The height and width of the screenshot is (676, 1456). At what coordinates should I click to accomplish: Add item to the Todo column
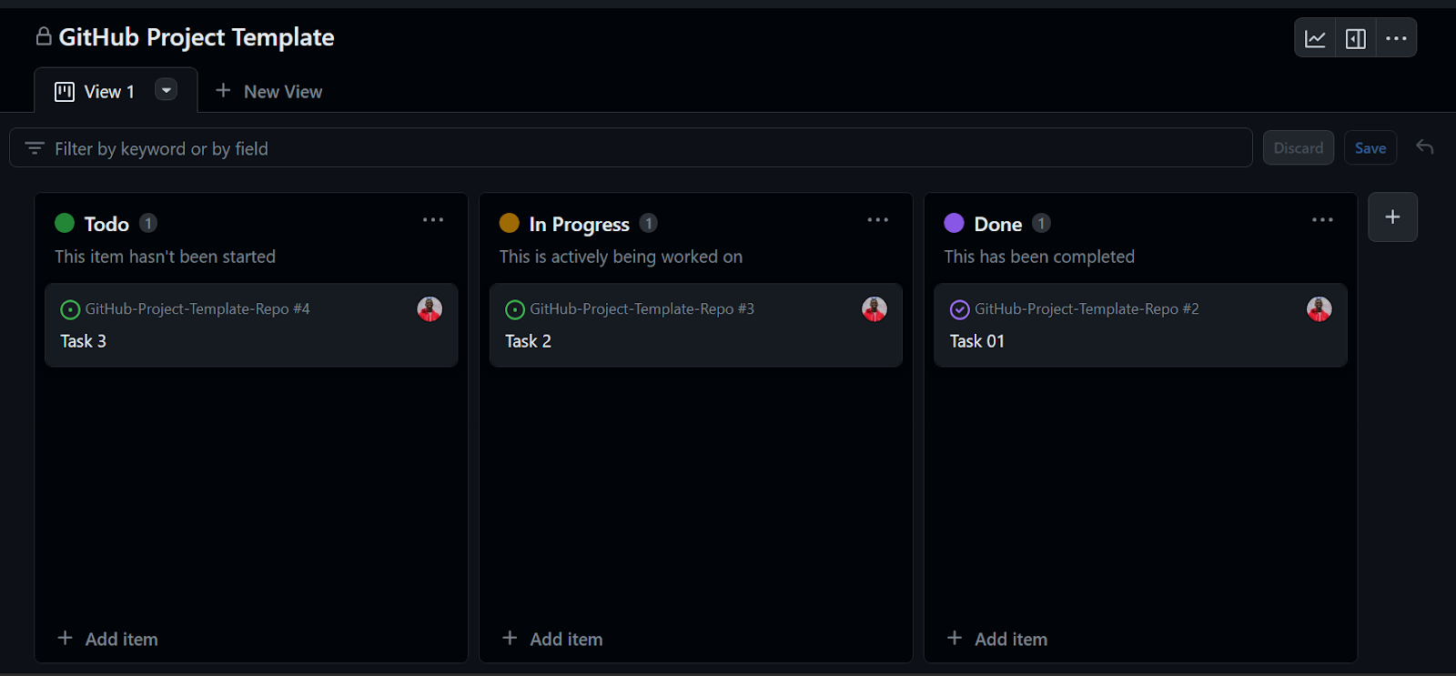pyautogui.click(x=107, y=639)
